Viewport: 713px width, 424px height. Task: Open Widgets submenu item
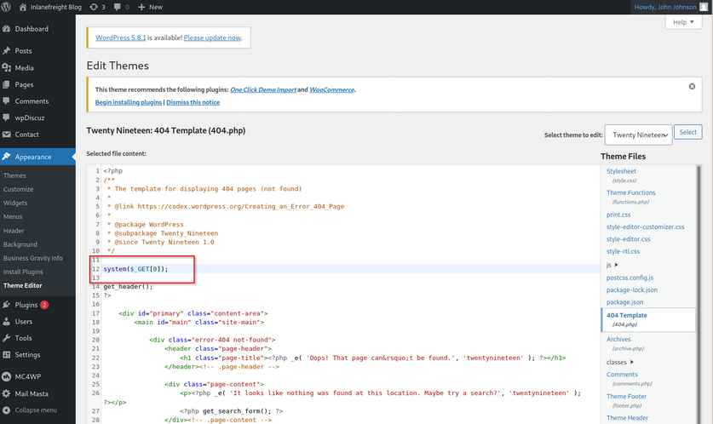15,203
